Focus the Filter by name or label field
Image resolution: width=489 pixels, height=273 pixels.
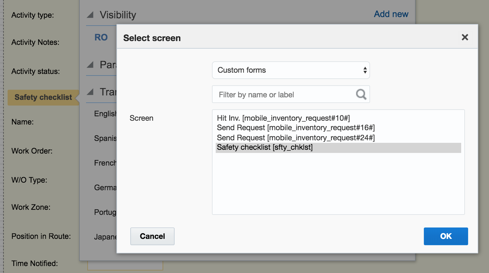pos(285,94)
